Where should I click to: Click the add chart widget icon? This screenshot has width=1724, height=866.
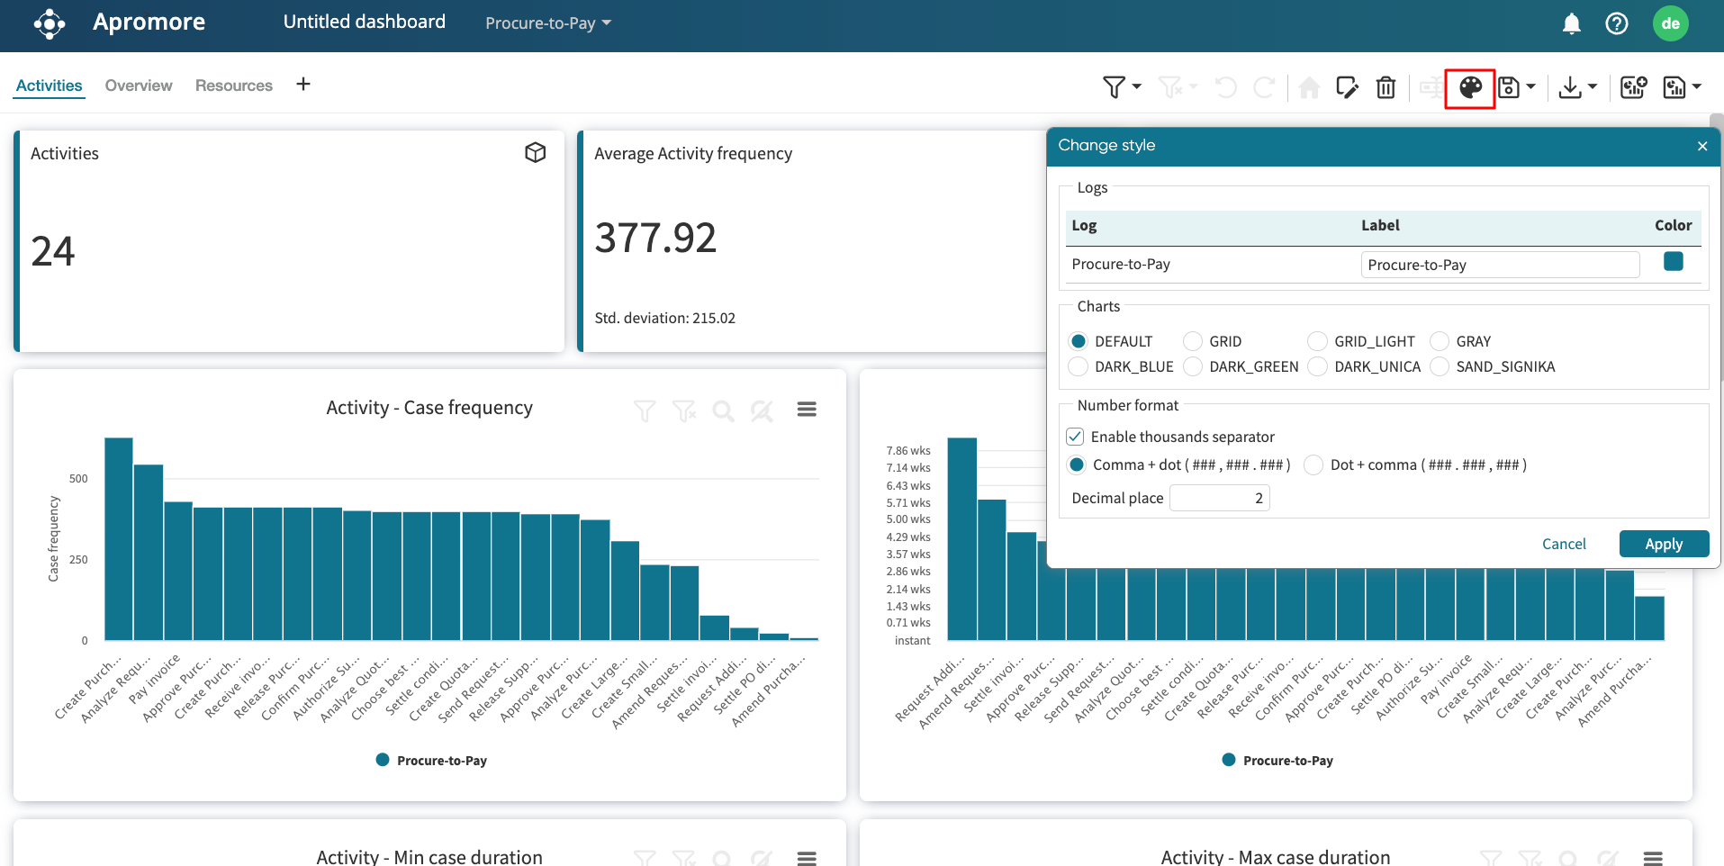(x=1633, y=87)
